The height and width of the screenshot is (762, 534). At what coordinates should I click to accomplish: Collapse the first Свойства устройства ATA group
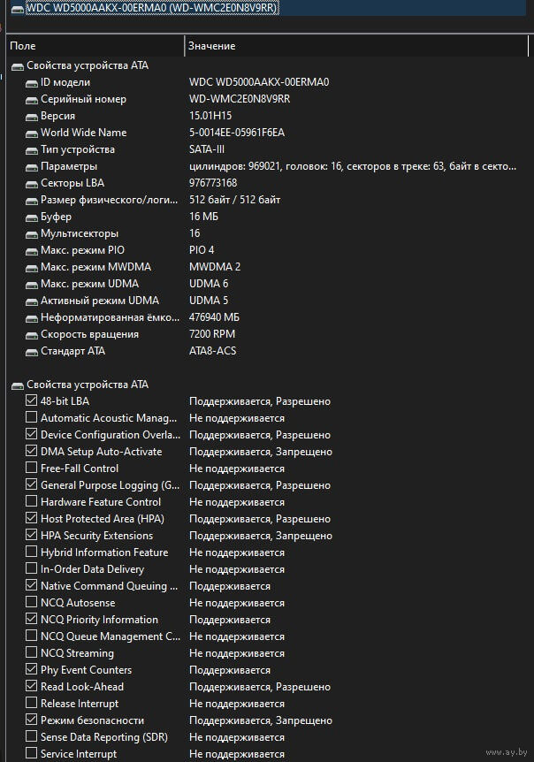click(18, 65)
